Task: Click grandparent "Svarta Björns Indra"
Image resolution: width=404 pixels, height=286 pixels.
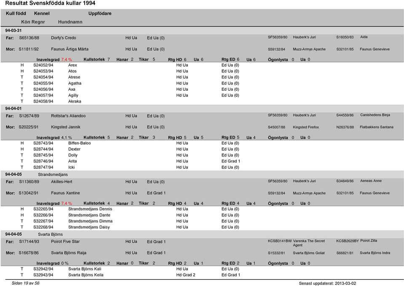Action: tap(375, 253)
